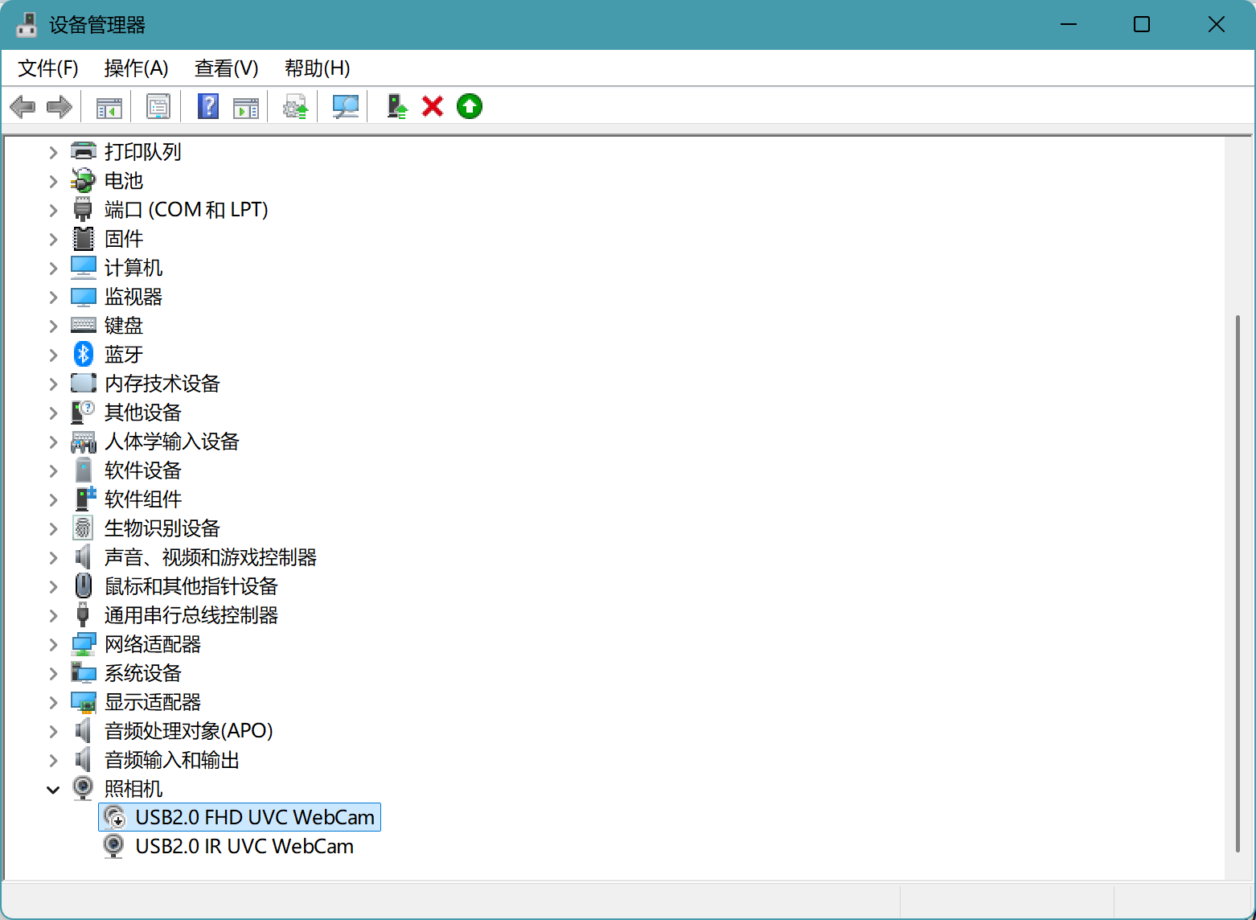The width and height of the screenshot is (1256, 920).
Task: Click the battery icon beside 电池
Action: 84,180
